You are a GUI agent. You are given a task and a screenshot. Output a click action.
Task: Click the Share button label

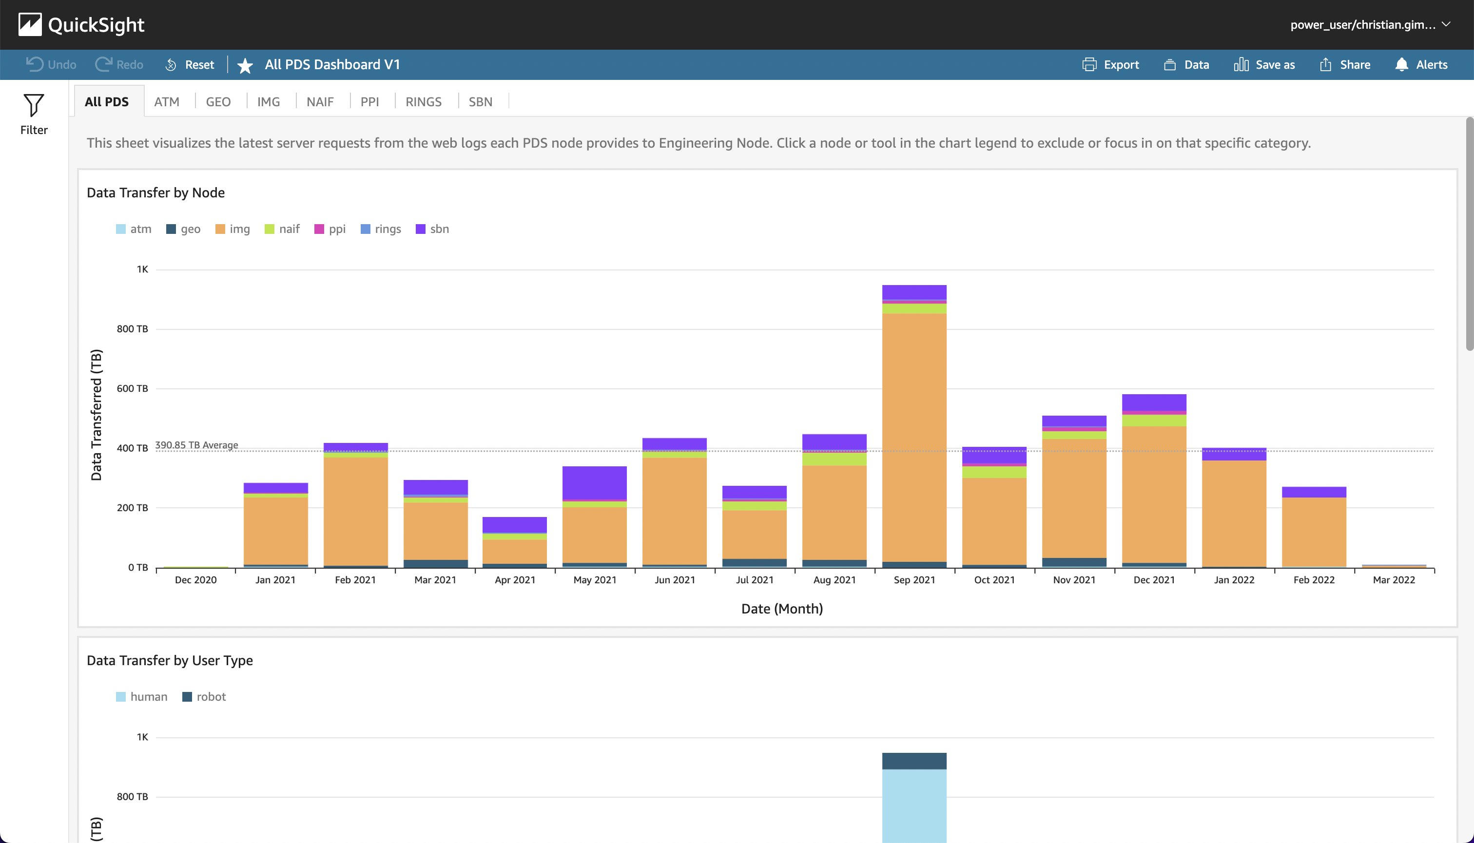pos(1355,65)
